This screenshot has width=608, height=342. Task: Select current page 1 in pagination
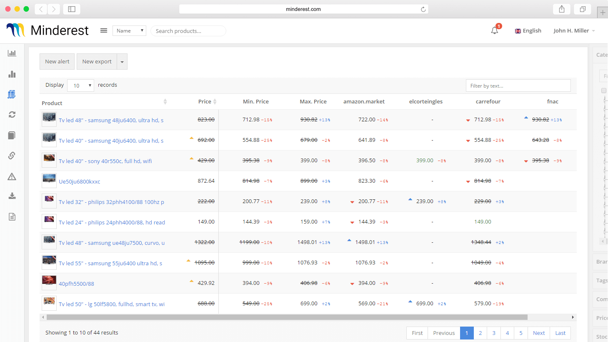467,333
